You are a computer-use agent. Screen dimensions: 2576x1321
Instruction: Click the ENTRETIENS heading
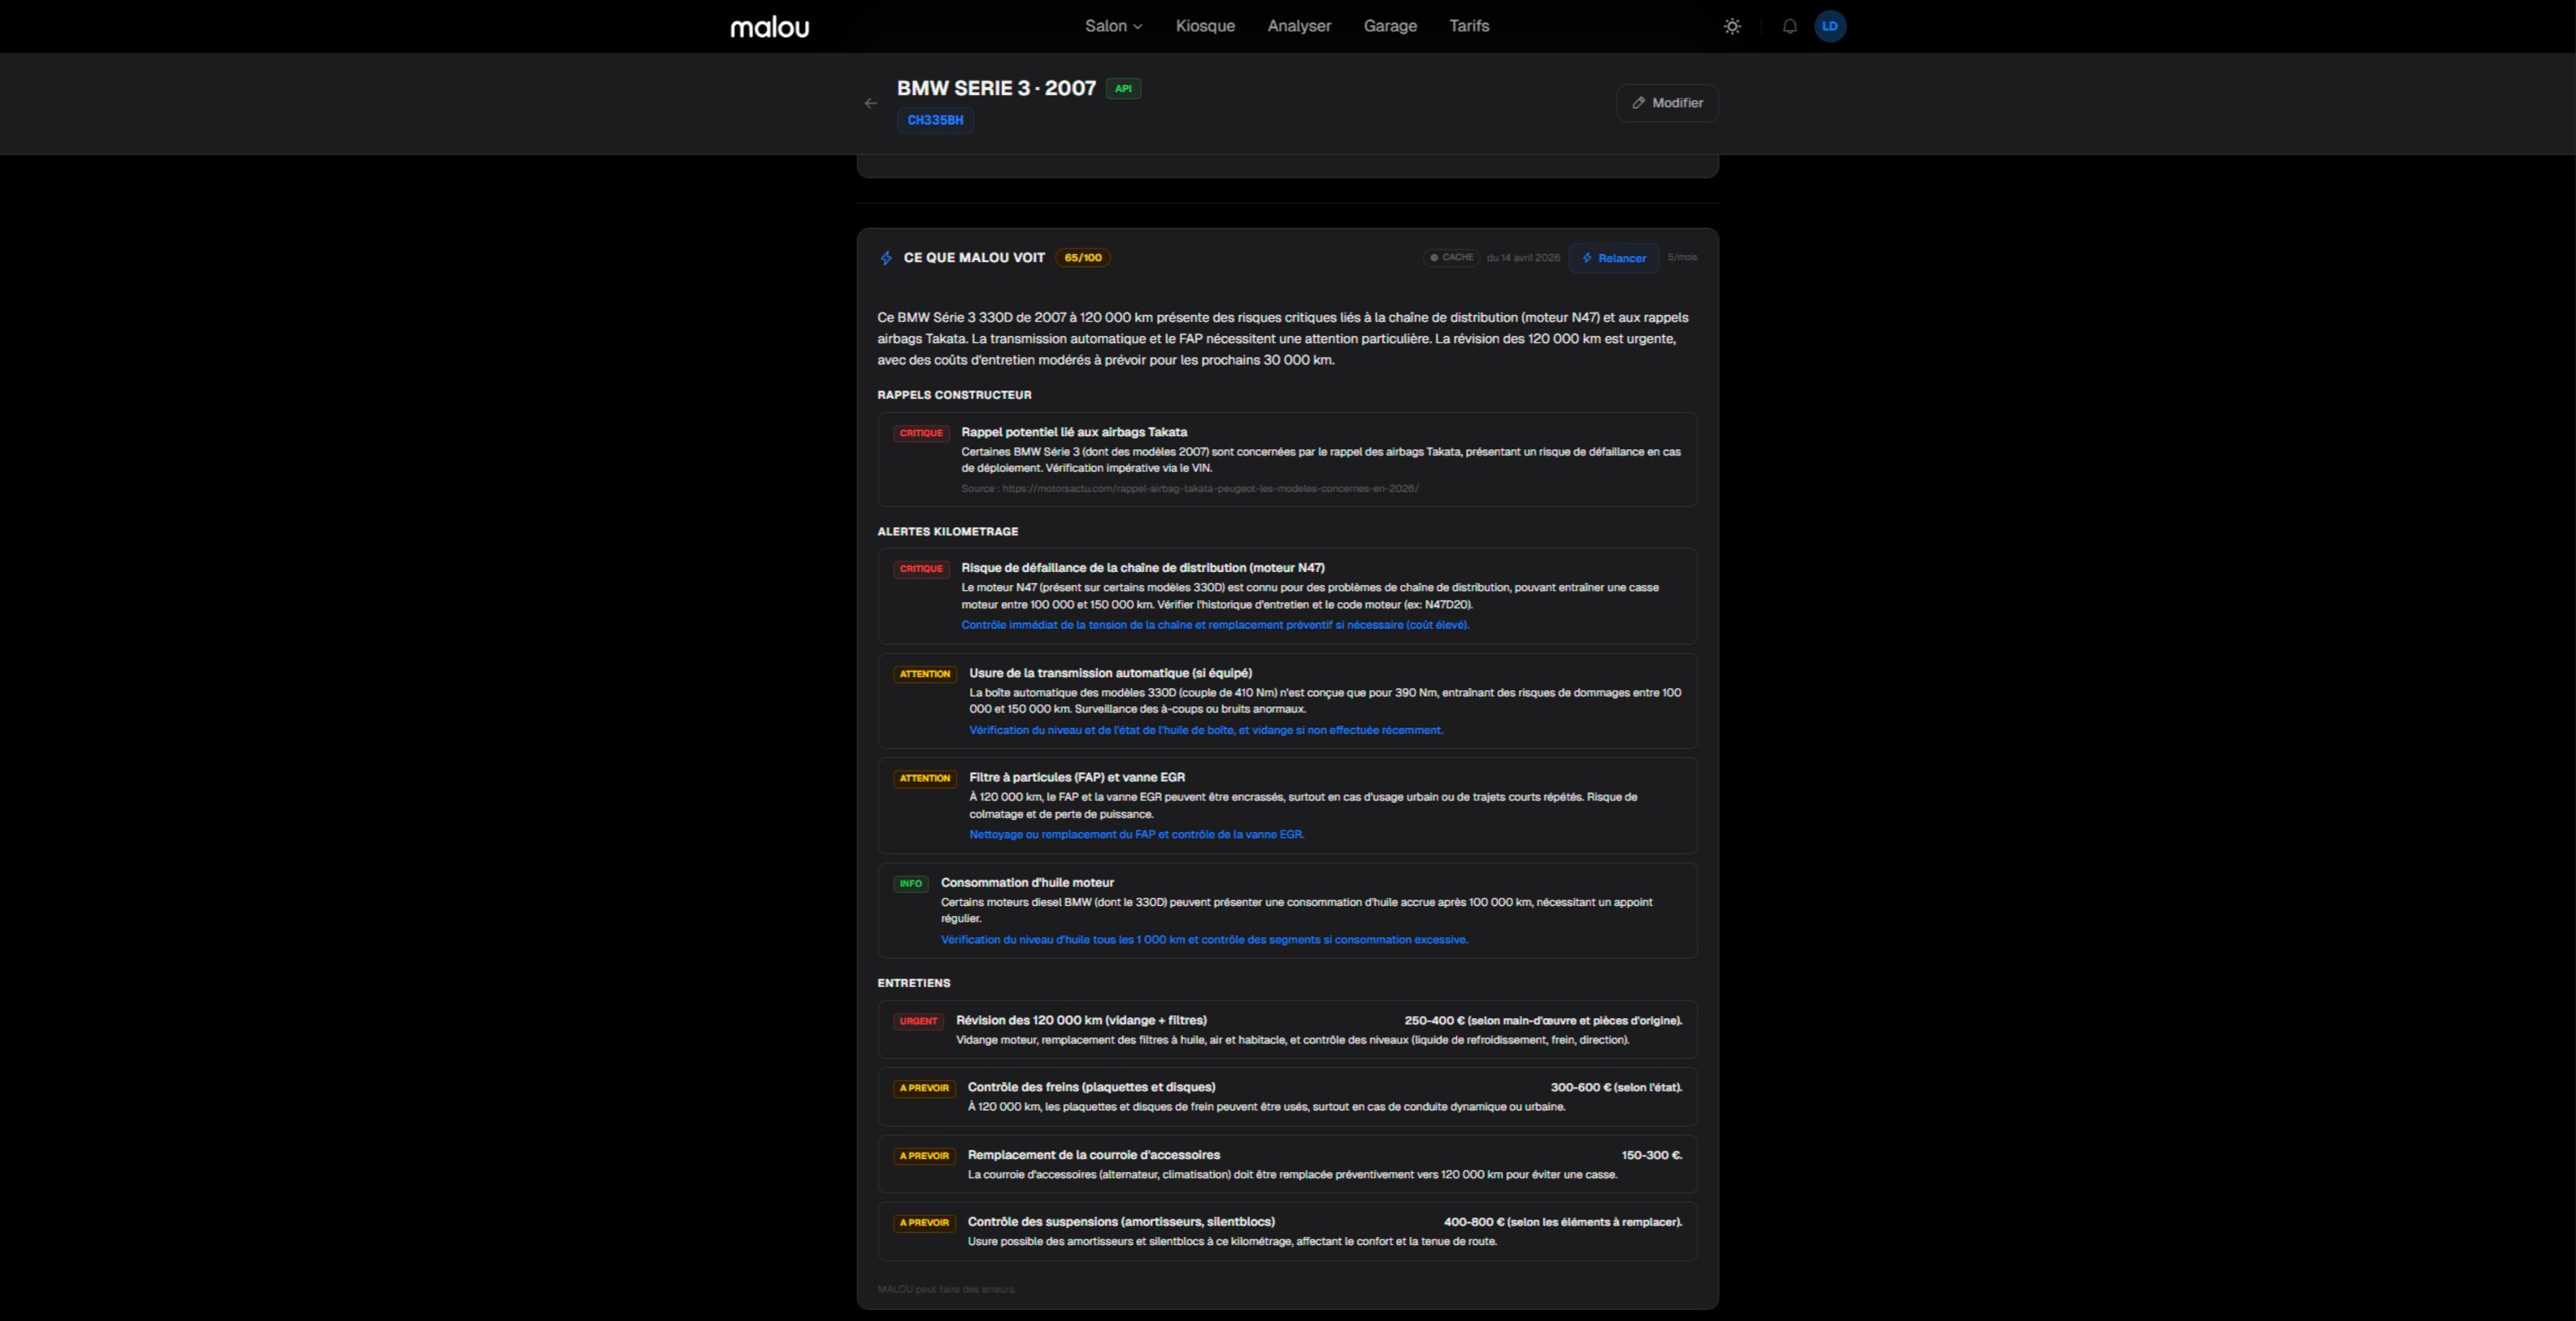(x=914, y=983)
